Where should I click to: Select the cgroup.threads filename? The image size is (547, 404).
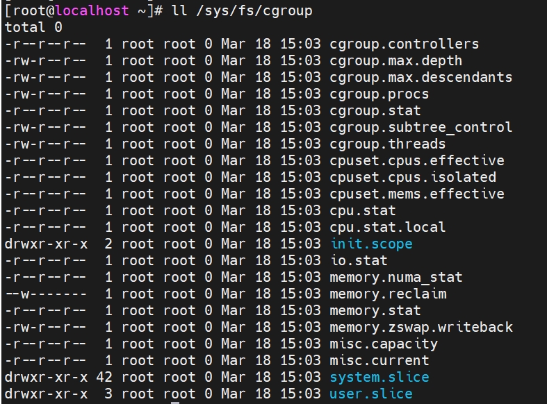(x=388, y=144)
